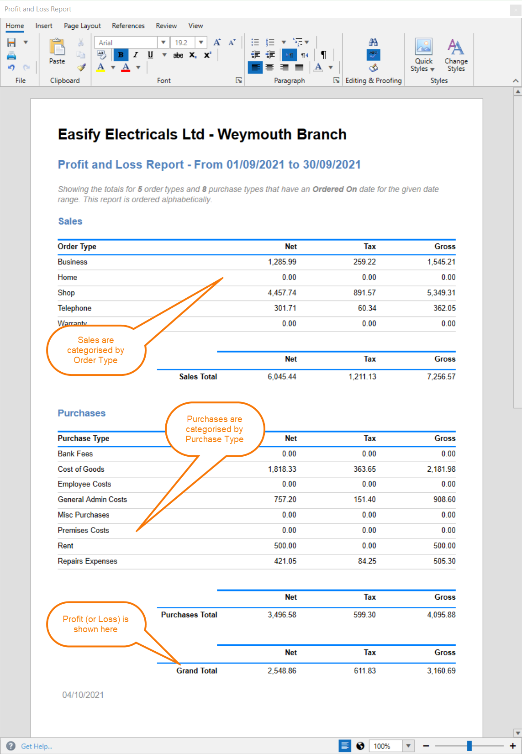Open the Arial font name dropdown
The width and height of the screenshot is (522, 754).
tap(163, 42)
